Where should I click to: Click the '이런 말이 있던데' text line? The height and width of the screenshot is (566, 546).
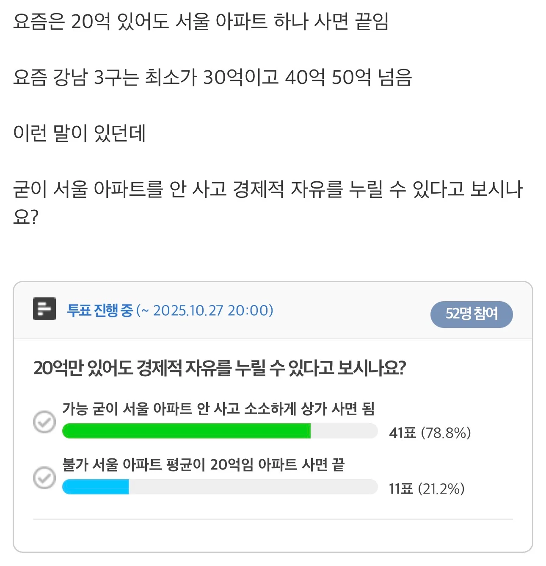[80, 133]
